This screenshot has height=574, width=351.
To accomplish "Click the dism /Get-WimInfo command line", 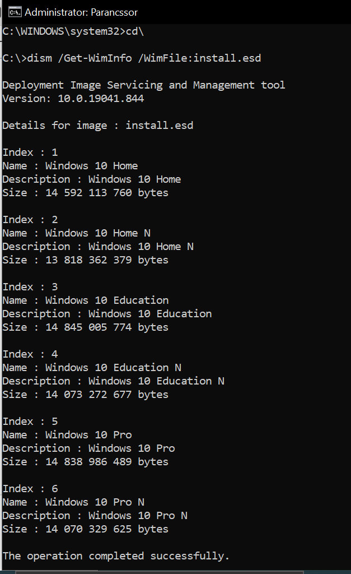I will click(132, 58).
